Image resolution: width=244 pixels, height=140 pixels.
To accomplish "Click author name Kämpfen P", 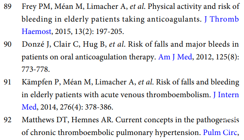I will 41,82.
